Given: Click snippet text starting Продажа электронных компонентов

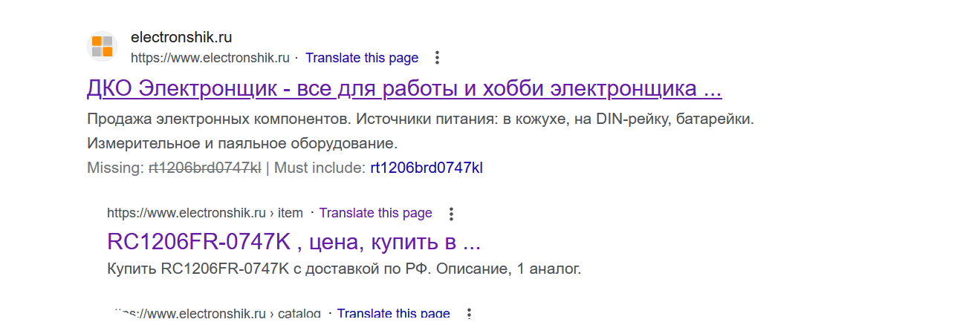Looking at the screenshot, I should [x=421, y=119].
